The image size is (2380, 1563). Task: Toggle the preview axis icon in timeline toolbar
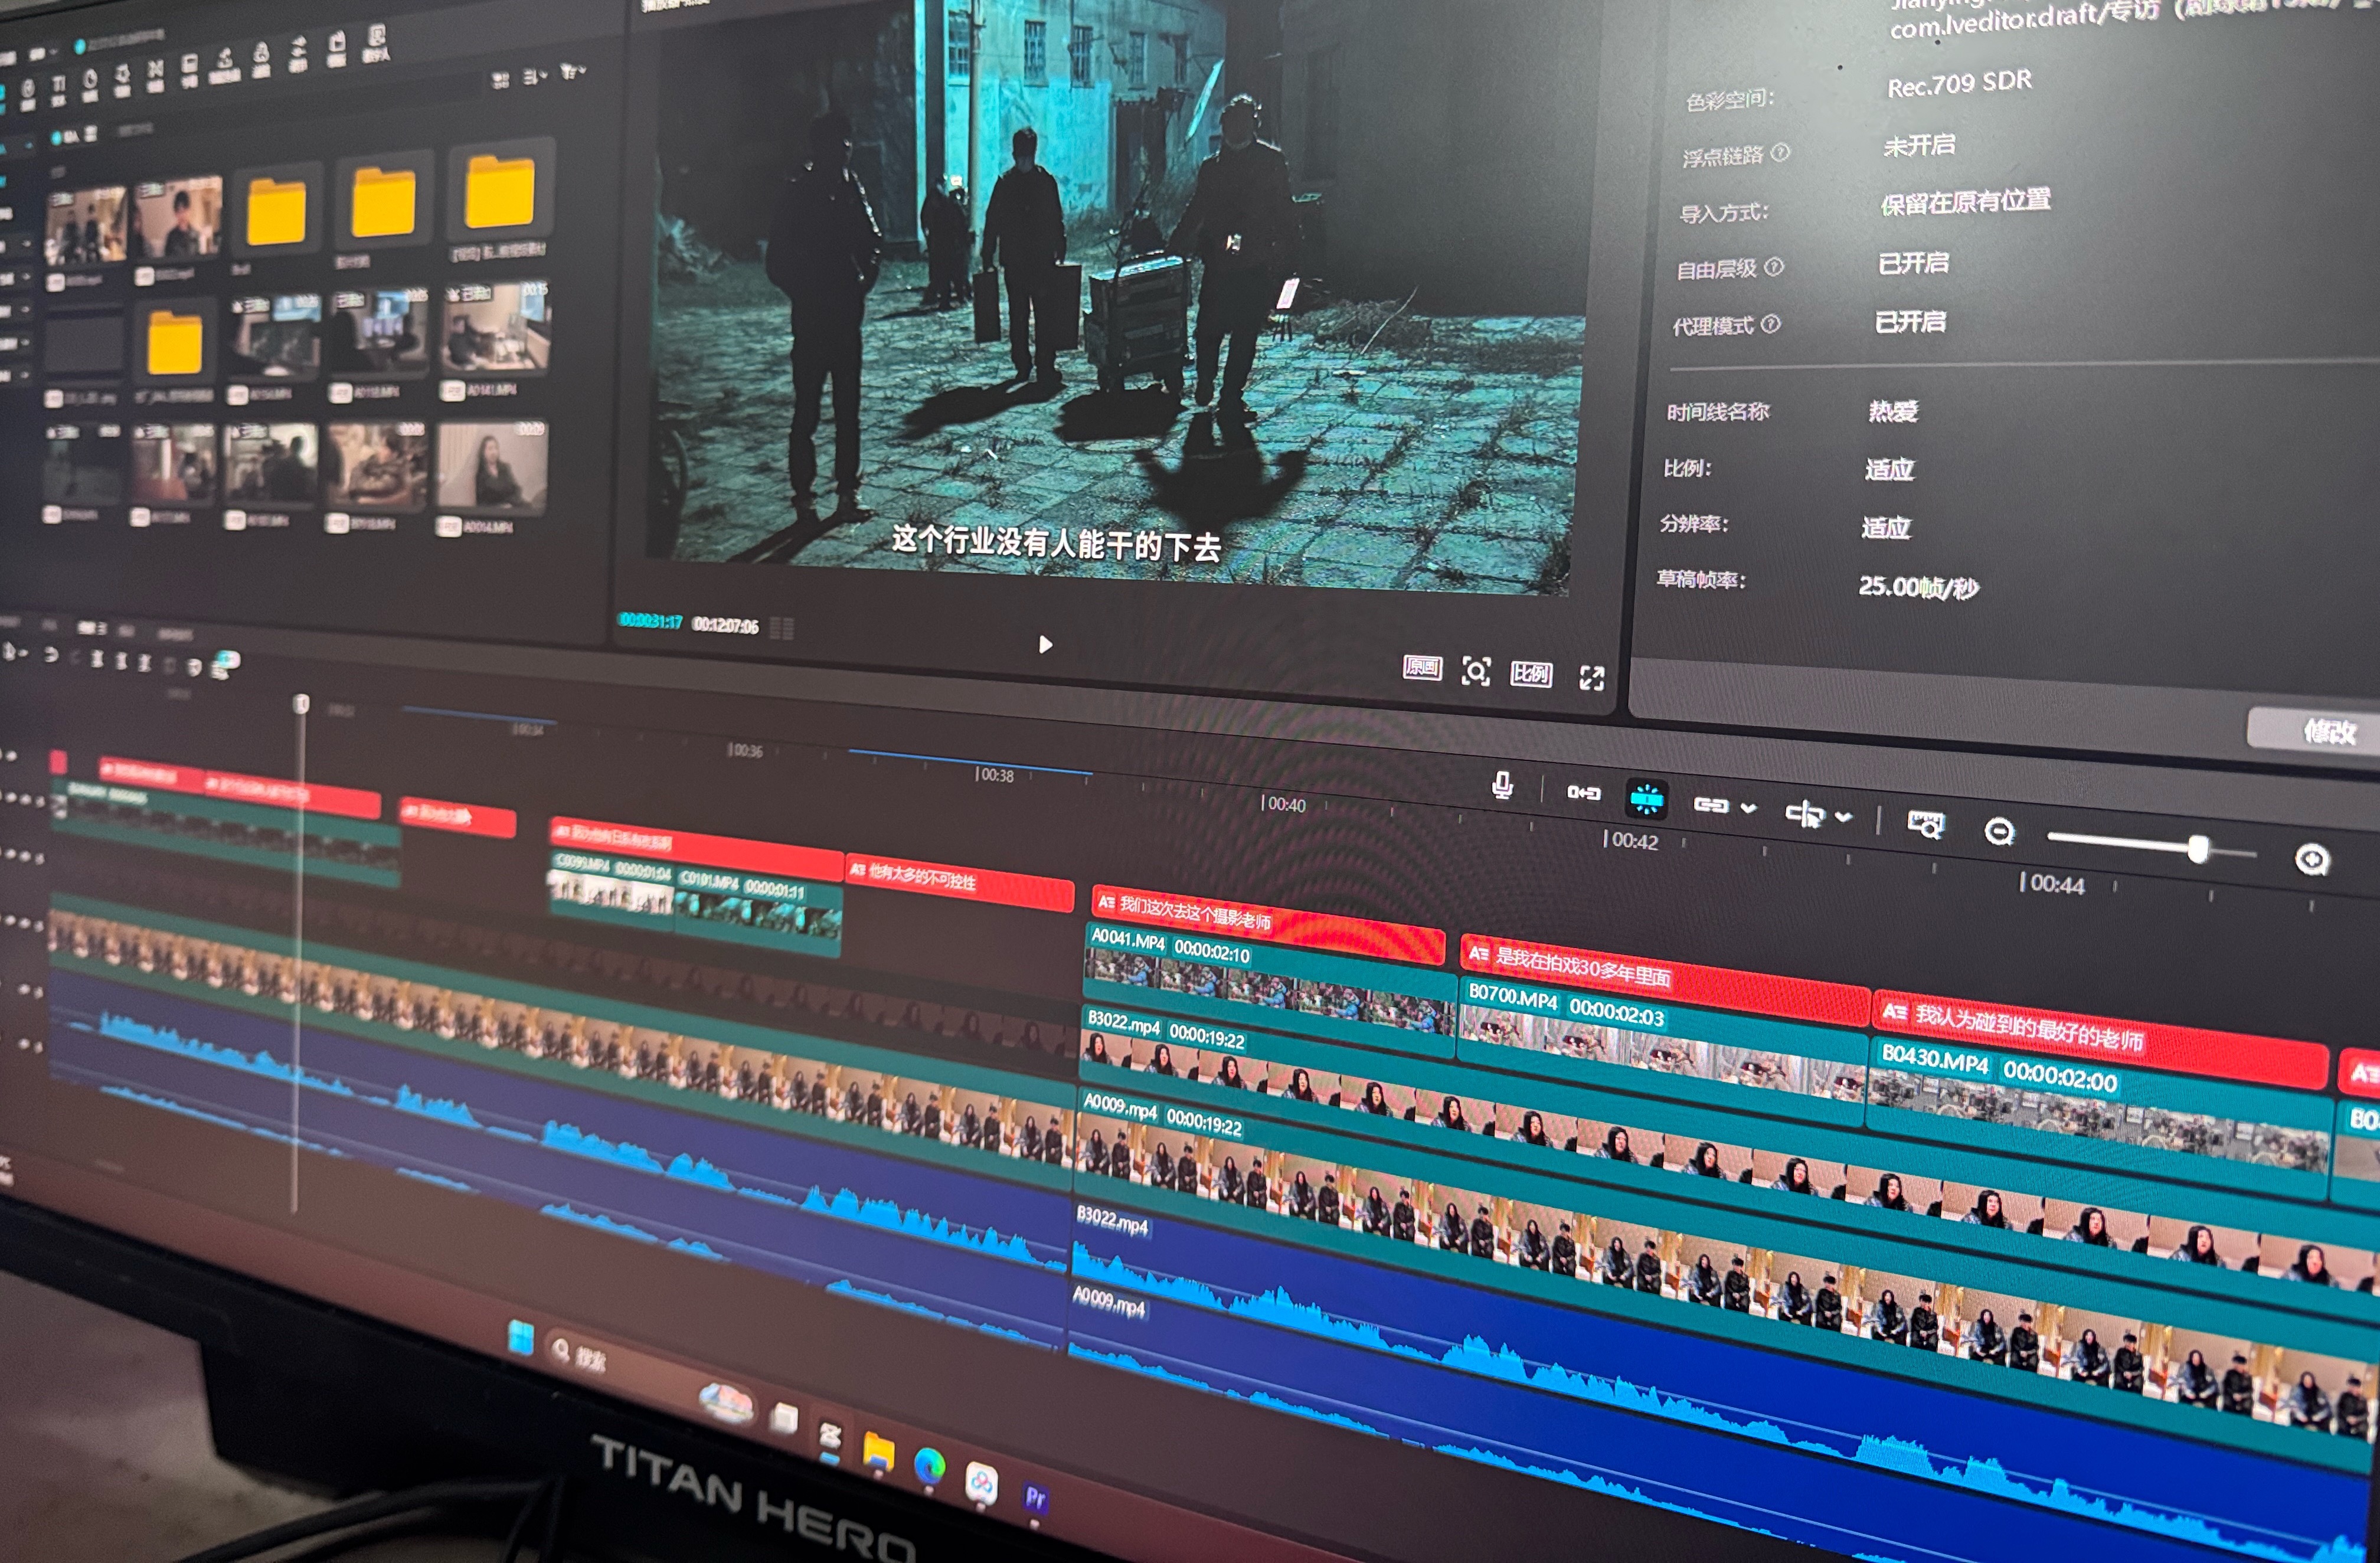click(1805, 814)
